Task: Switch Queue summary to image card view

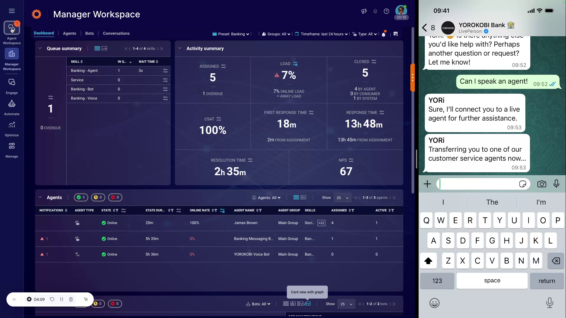Action: click(105, 48)
